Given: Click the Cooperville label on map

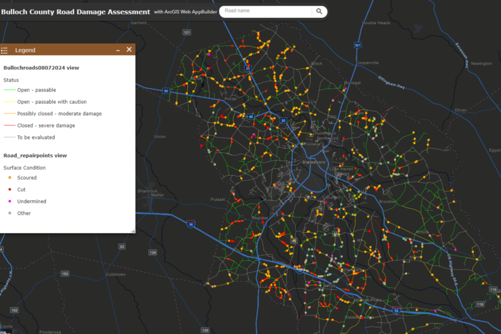Looking at the screenshot, I should pos(367,63).
